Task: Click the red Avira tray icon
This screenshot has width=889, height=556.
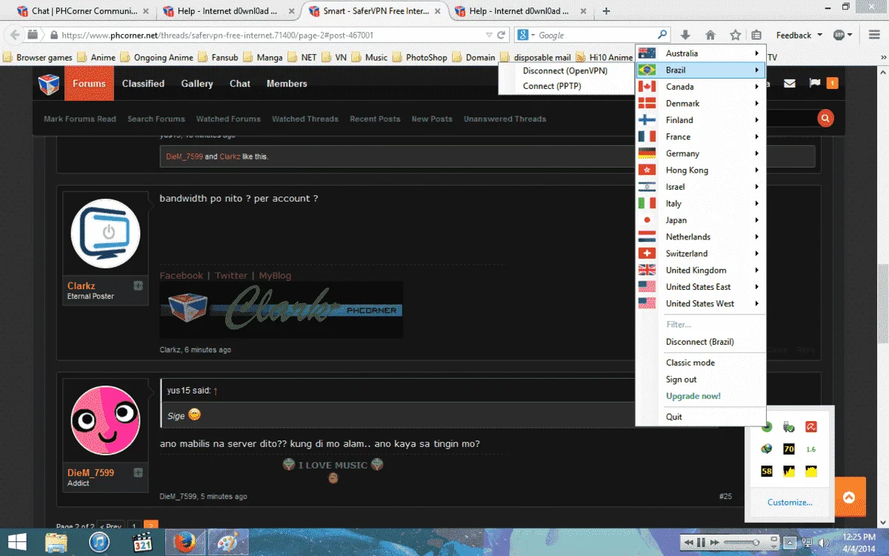Action: (811, 427)
